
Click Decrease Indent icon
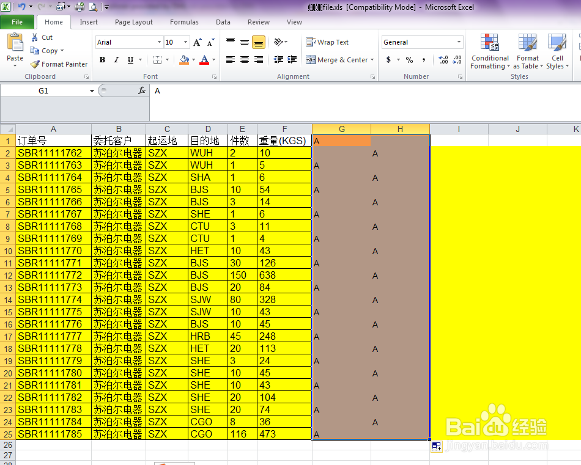[278, 60]
